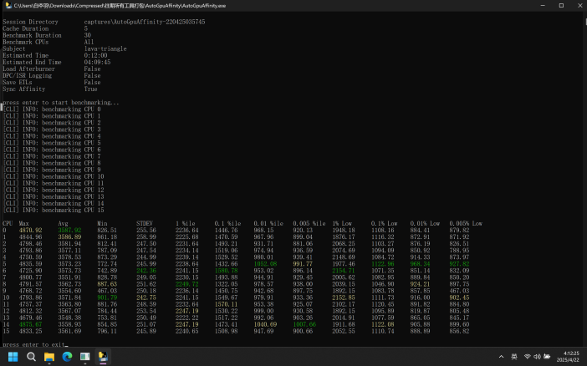Switch to the terminal app beside Edge on taskbar
This screenshot has width=587, height=366.
click(85, 357)
